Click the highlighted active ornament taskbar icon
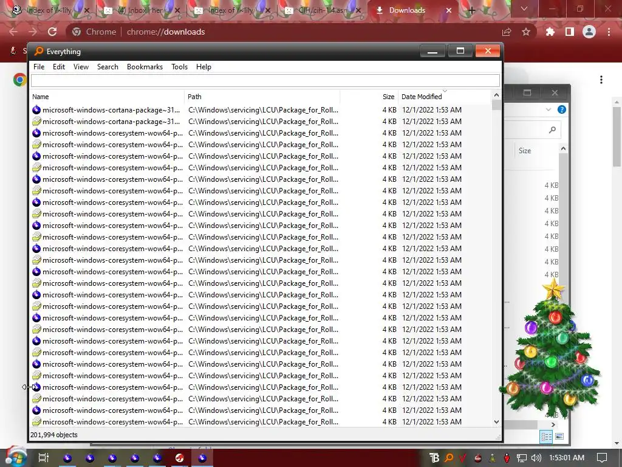Screen dimensions: 622x467 coord(202,458)
